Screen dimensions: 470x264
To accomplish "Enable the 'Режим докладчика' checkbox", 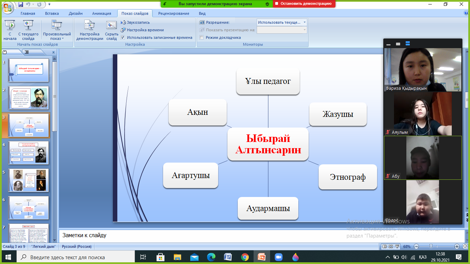I will pyautogui.click(x=202, y=37).
